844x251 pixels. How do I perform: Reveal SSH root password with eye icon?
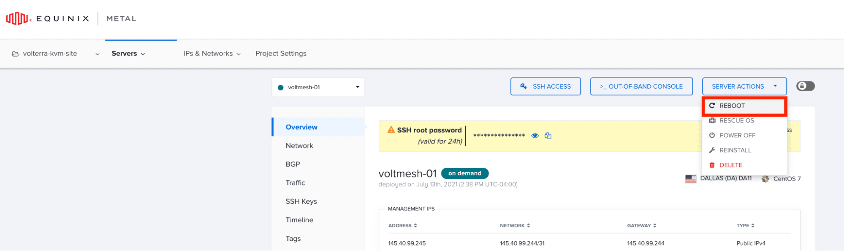pyautogui.click(x=535, y=136)
